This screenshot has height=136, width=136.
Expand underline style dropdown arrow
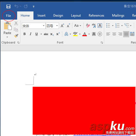pos(41,34)
